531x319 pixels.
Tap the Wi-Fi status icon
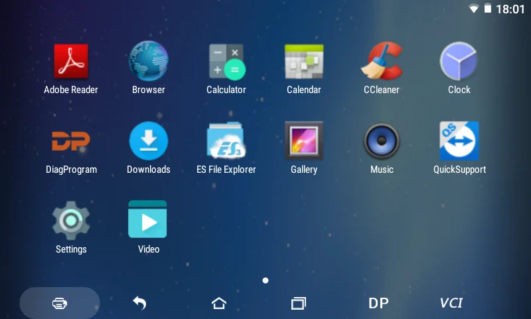click(x=474, y=9)
